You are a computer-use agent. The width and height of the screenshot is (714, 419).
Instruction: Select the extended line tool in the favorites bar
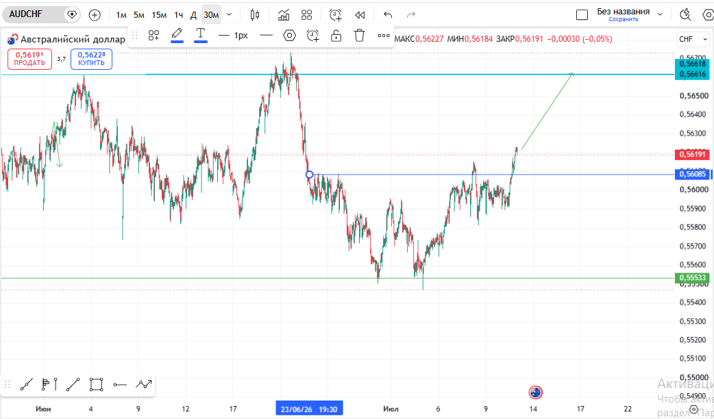[27, 385]
